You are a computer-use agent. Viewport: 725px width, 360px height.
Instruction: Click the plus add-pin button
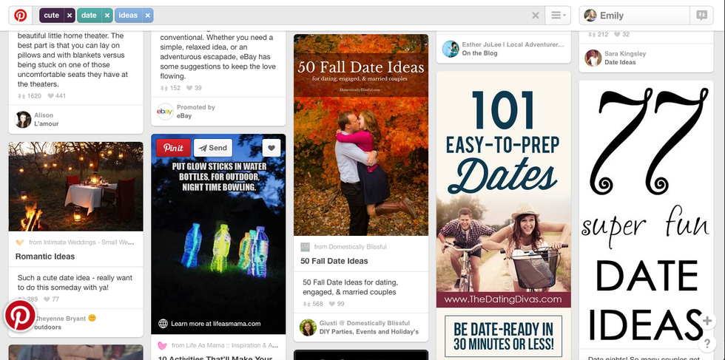click(x=707, y=321)
